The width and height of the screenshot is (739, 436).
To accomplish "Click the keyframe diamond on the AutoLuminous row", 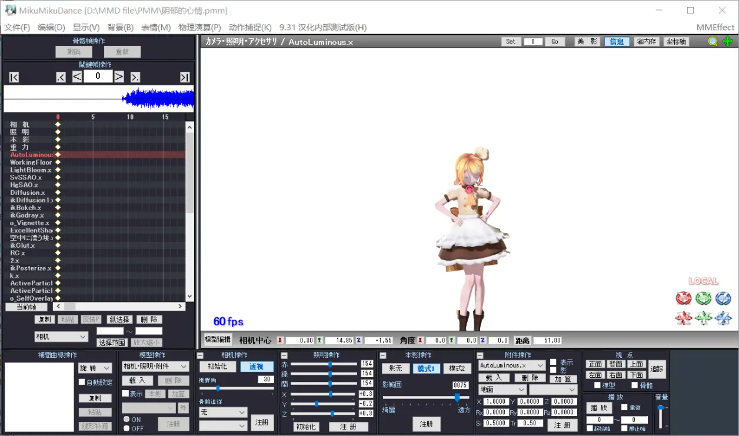I will (58, 155).
